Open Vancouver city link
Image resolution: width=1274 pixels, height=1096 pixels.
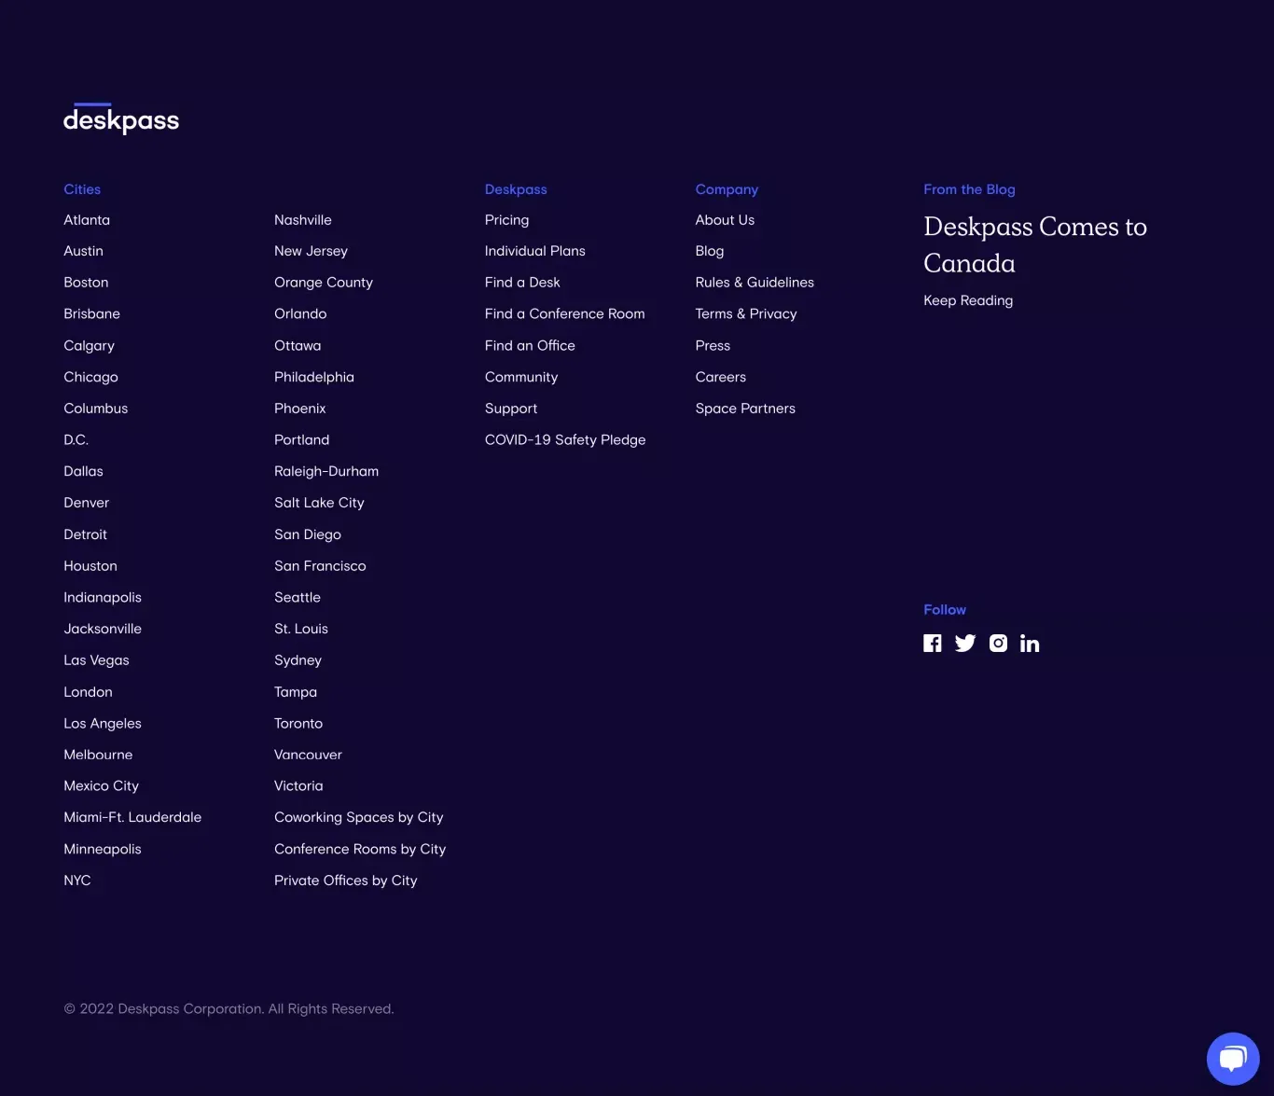(x=308, y=755)
